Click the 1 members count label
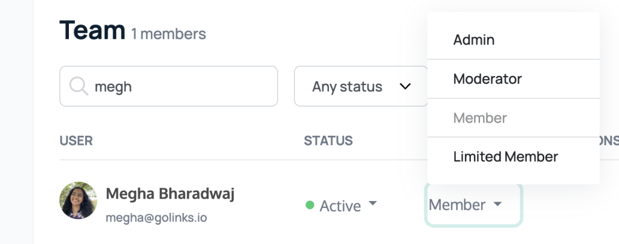 pos(169,34)
